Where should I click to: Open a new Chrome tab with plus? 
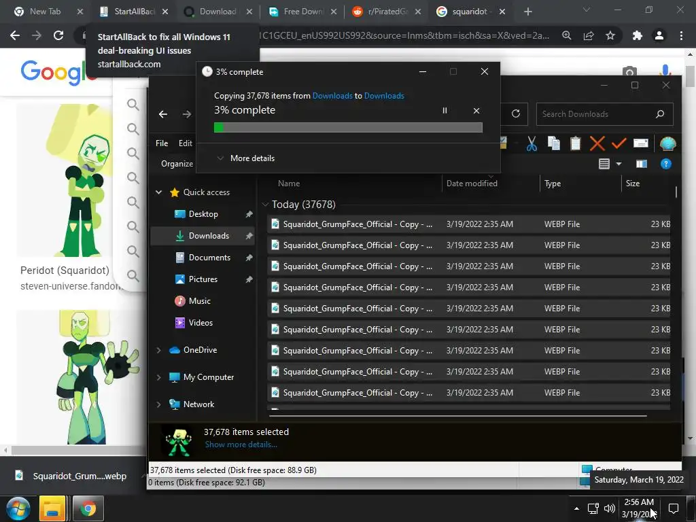coord(527,12)
